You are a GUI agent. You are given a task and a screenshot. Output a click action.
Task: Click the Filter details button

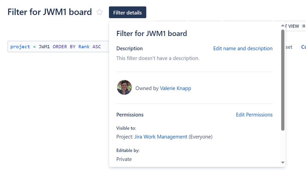[127, 13]
